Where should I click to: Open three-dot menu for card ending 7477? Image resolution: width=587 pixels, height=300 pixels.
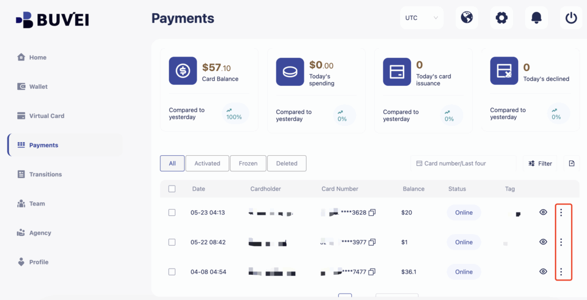coord(561,272)
